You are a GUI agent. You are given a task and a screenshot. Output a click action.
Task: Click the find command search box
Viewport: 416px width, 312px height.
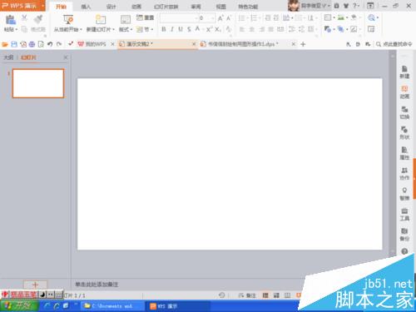[x=394, y=44]
